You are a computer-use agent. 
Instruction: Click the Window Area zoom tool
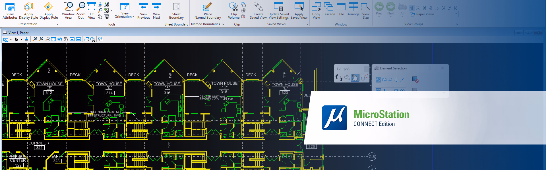tap(68, 10)
